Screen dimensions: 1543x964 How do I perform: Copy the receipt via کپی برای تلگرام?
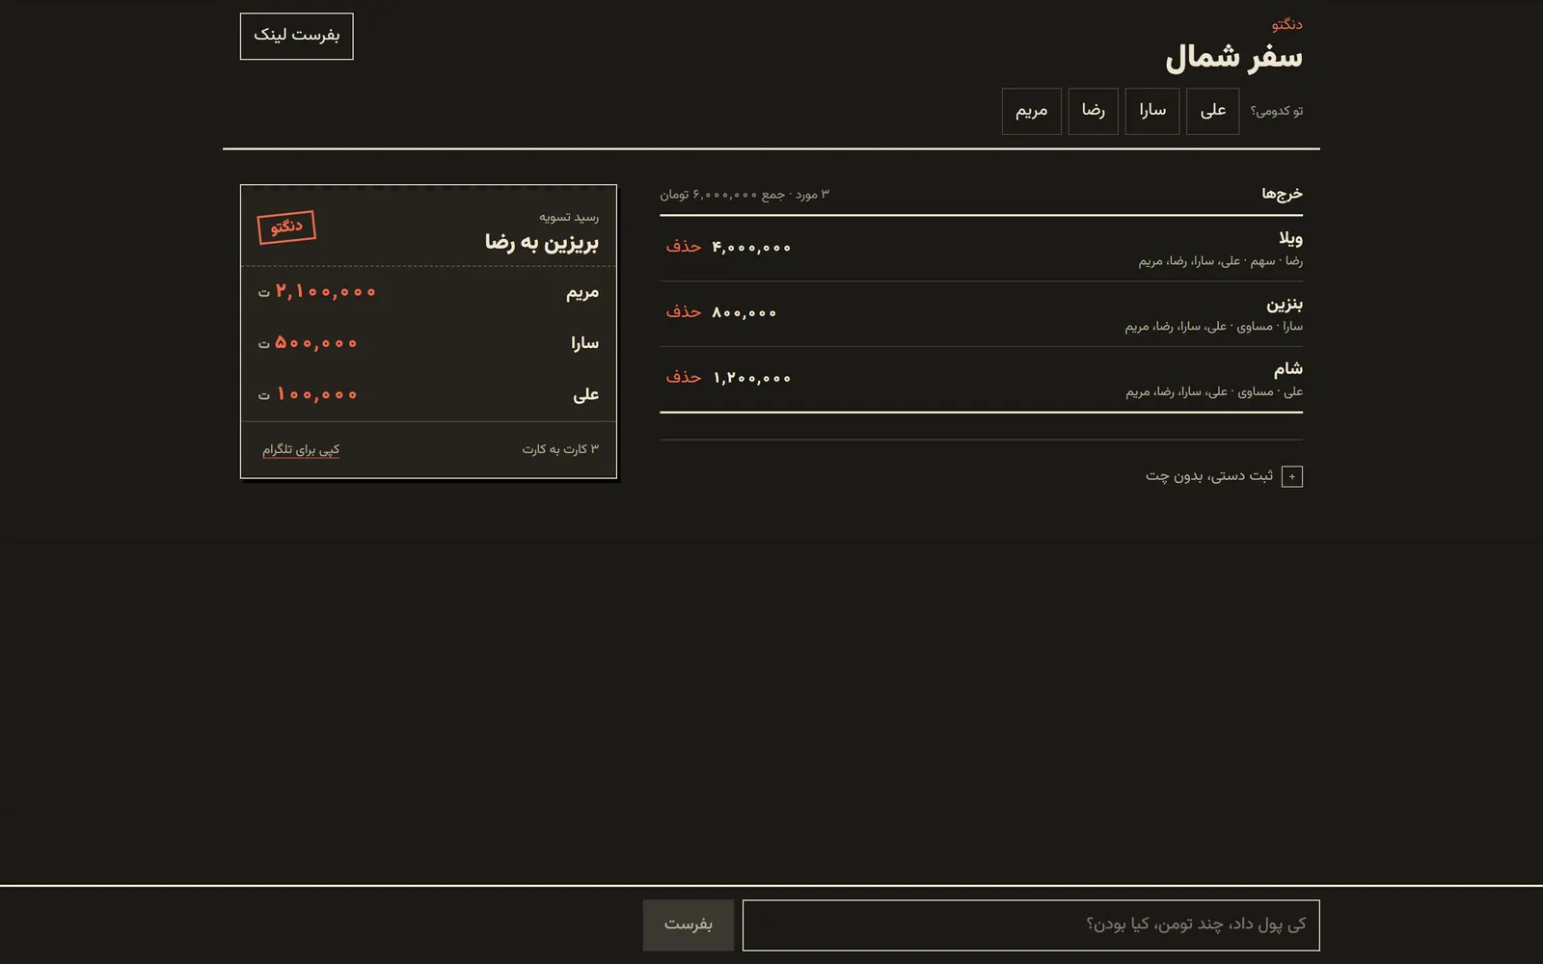[x=301, y=449]
